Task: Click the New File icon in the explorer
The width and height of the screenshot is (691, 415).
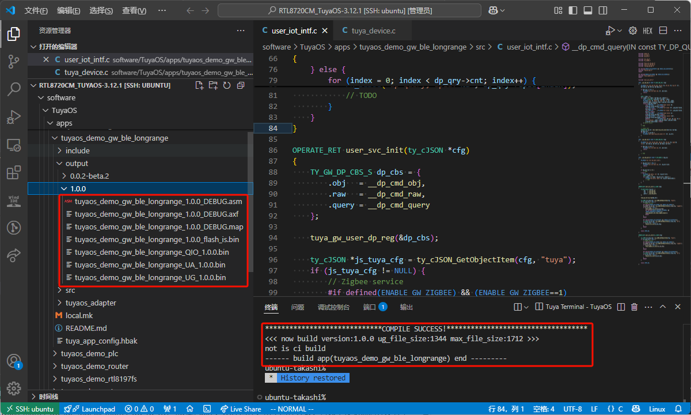Action: tap(199, 85)
